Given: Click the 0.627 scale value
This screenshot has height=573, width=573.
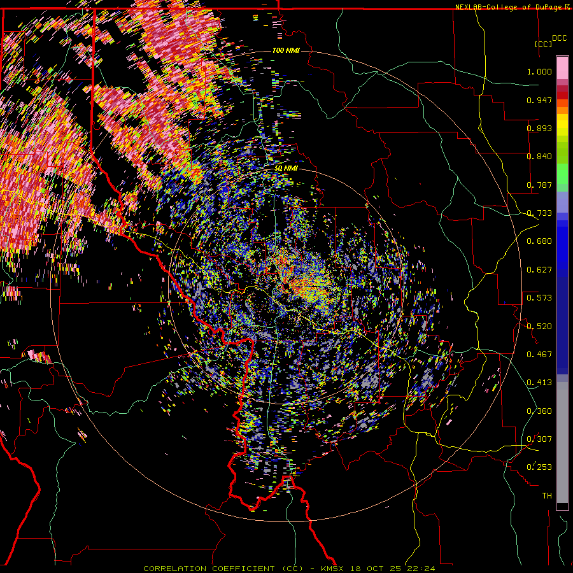Looking at the screenshot, I should click(539, 270).
